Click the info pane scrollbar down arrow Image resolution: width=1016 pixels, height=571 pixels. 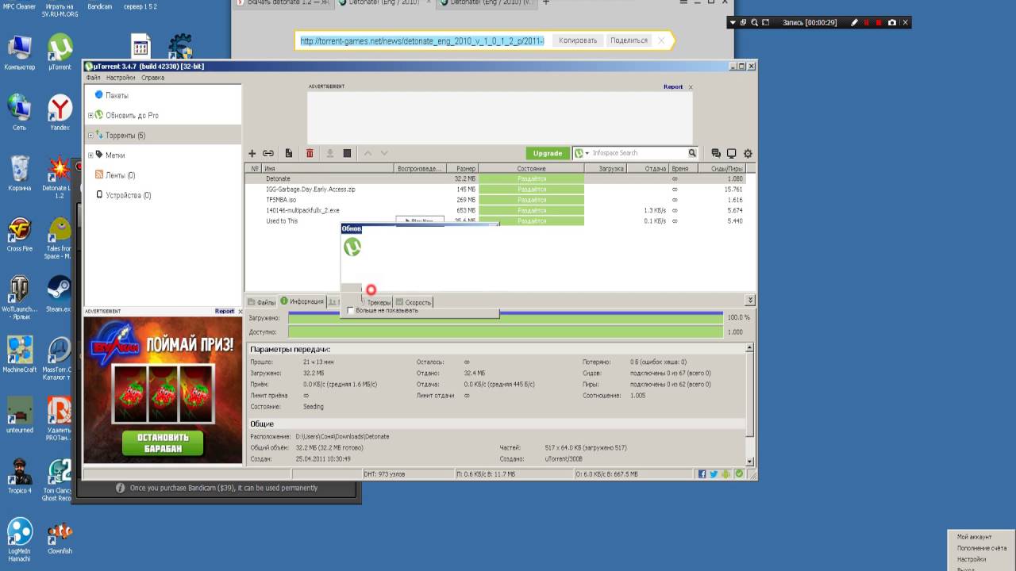tap(749, 461)
